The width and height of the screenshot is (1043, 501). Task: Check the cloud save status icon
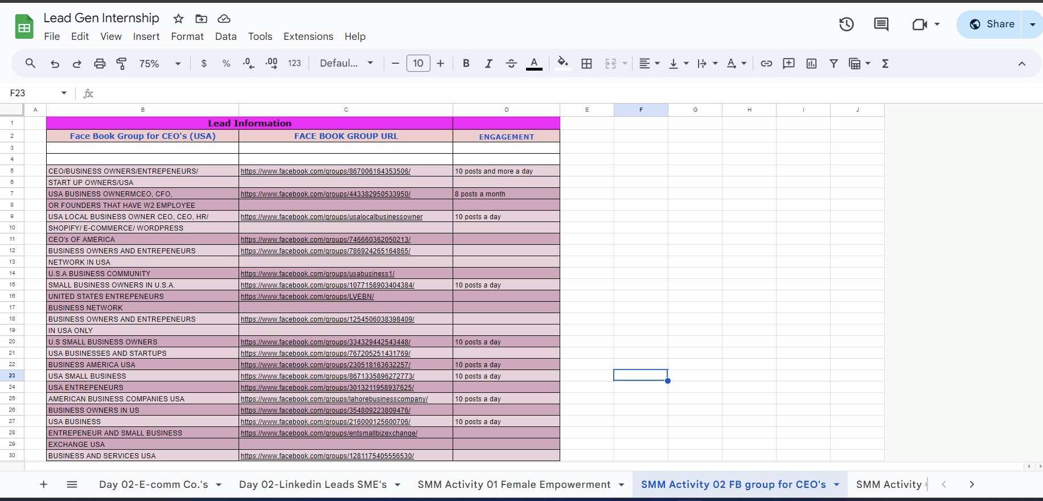tap(224, 19)
